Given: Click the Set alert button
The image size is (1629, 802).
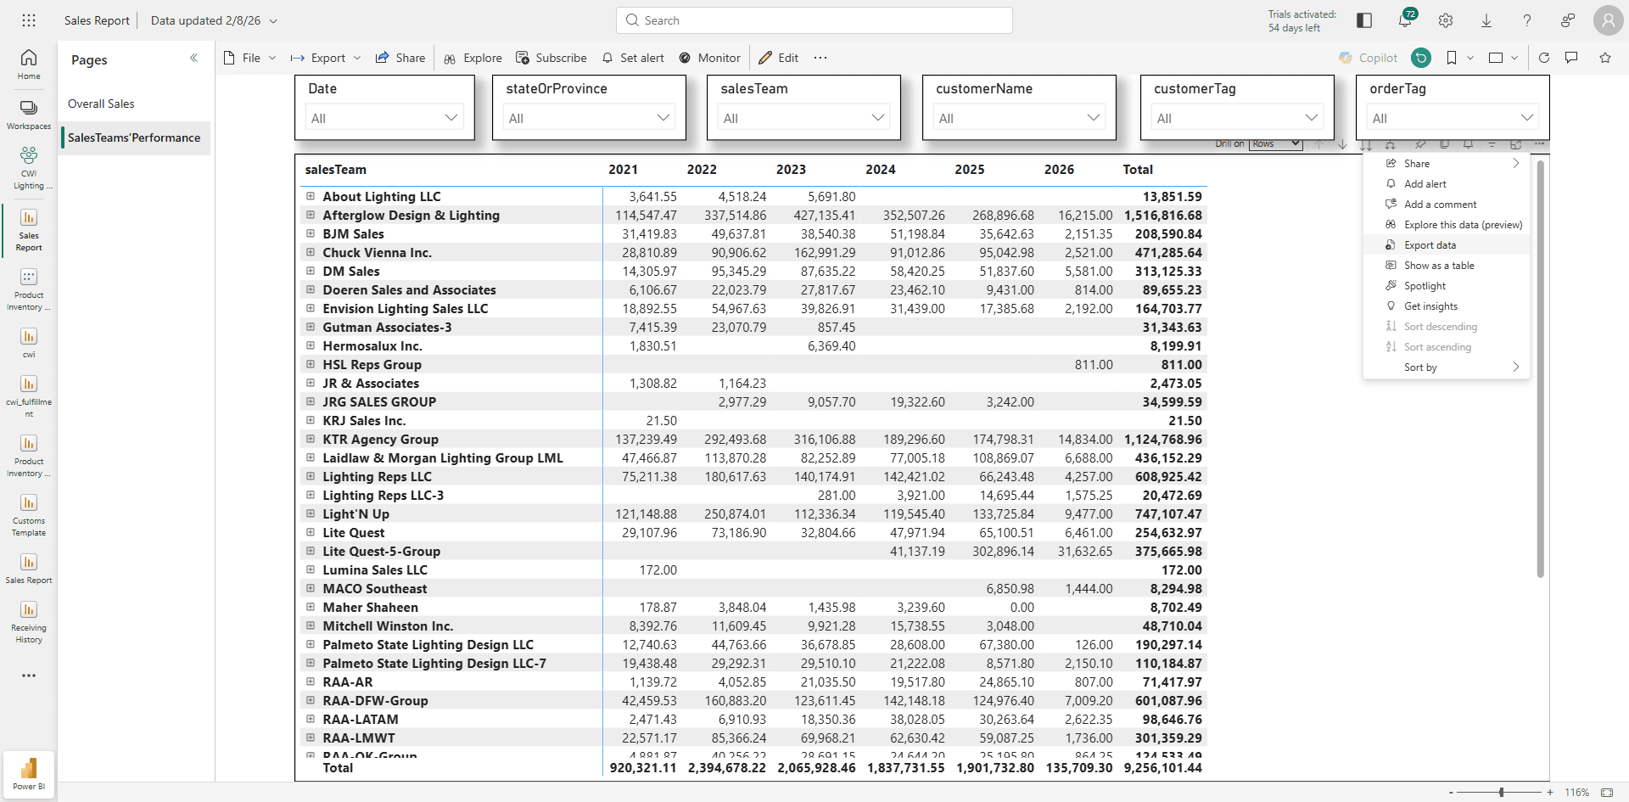Looking at the screenshot, I should pos(633,58).
